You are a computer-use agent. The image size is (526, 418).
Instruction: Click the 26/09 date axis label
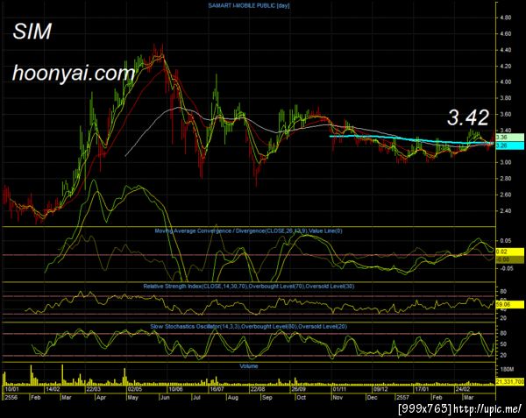(299, 389)
